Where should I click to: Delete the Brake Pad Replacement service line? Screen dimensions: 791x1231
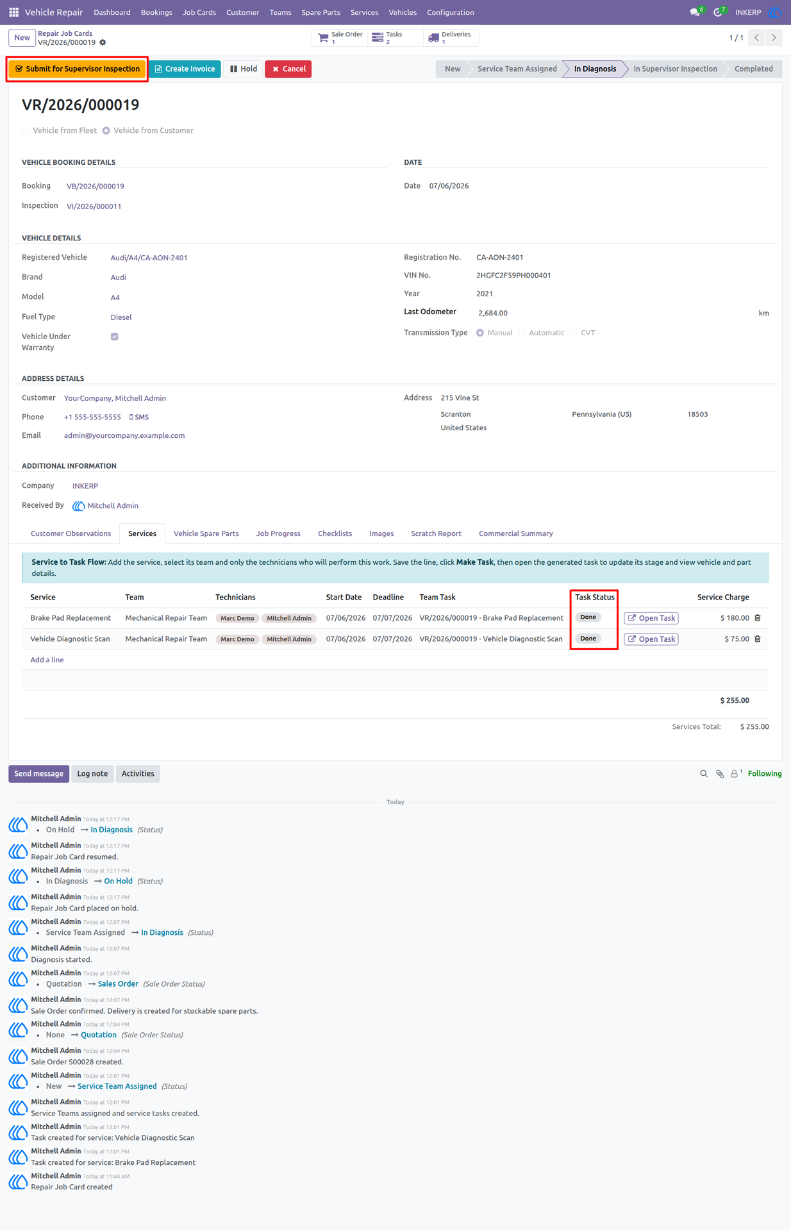coord(758,618)
